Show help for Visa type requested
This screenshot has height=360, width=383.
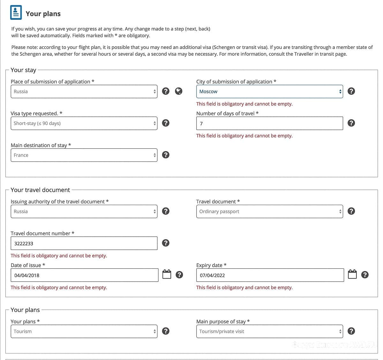click(166, 123)
